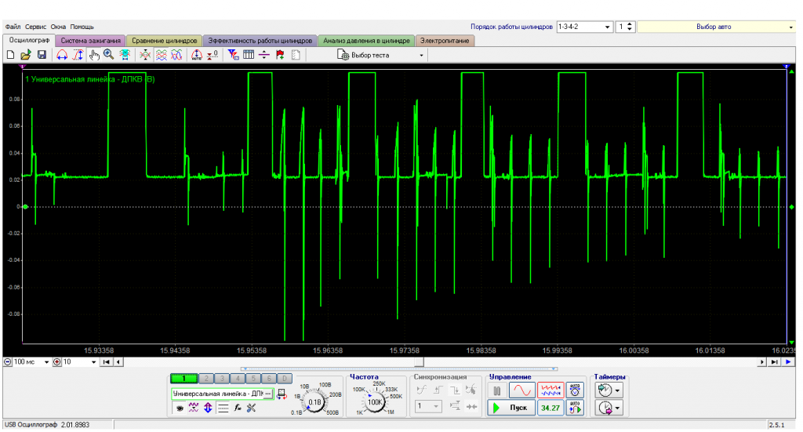Enable the digital D channel button

click(284, 379)
